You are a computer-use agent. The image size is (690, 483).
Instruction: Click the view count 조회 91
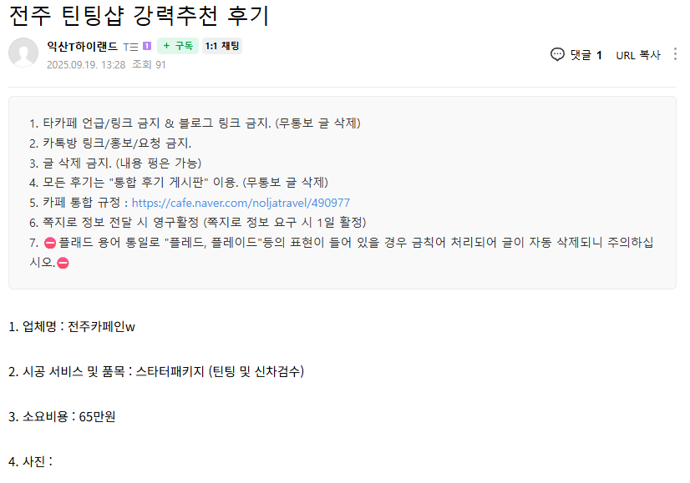click(149, 64)
